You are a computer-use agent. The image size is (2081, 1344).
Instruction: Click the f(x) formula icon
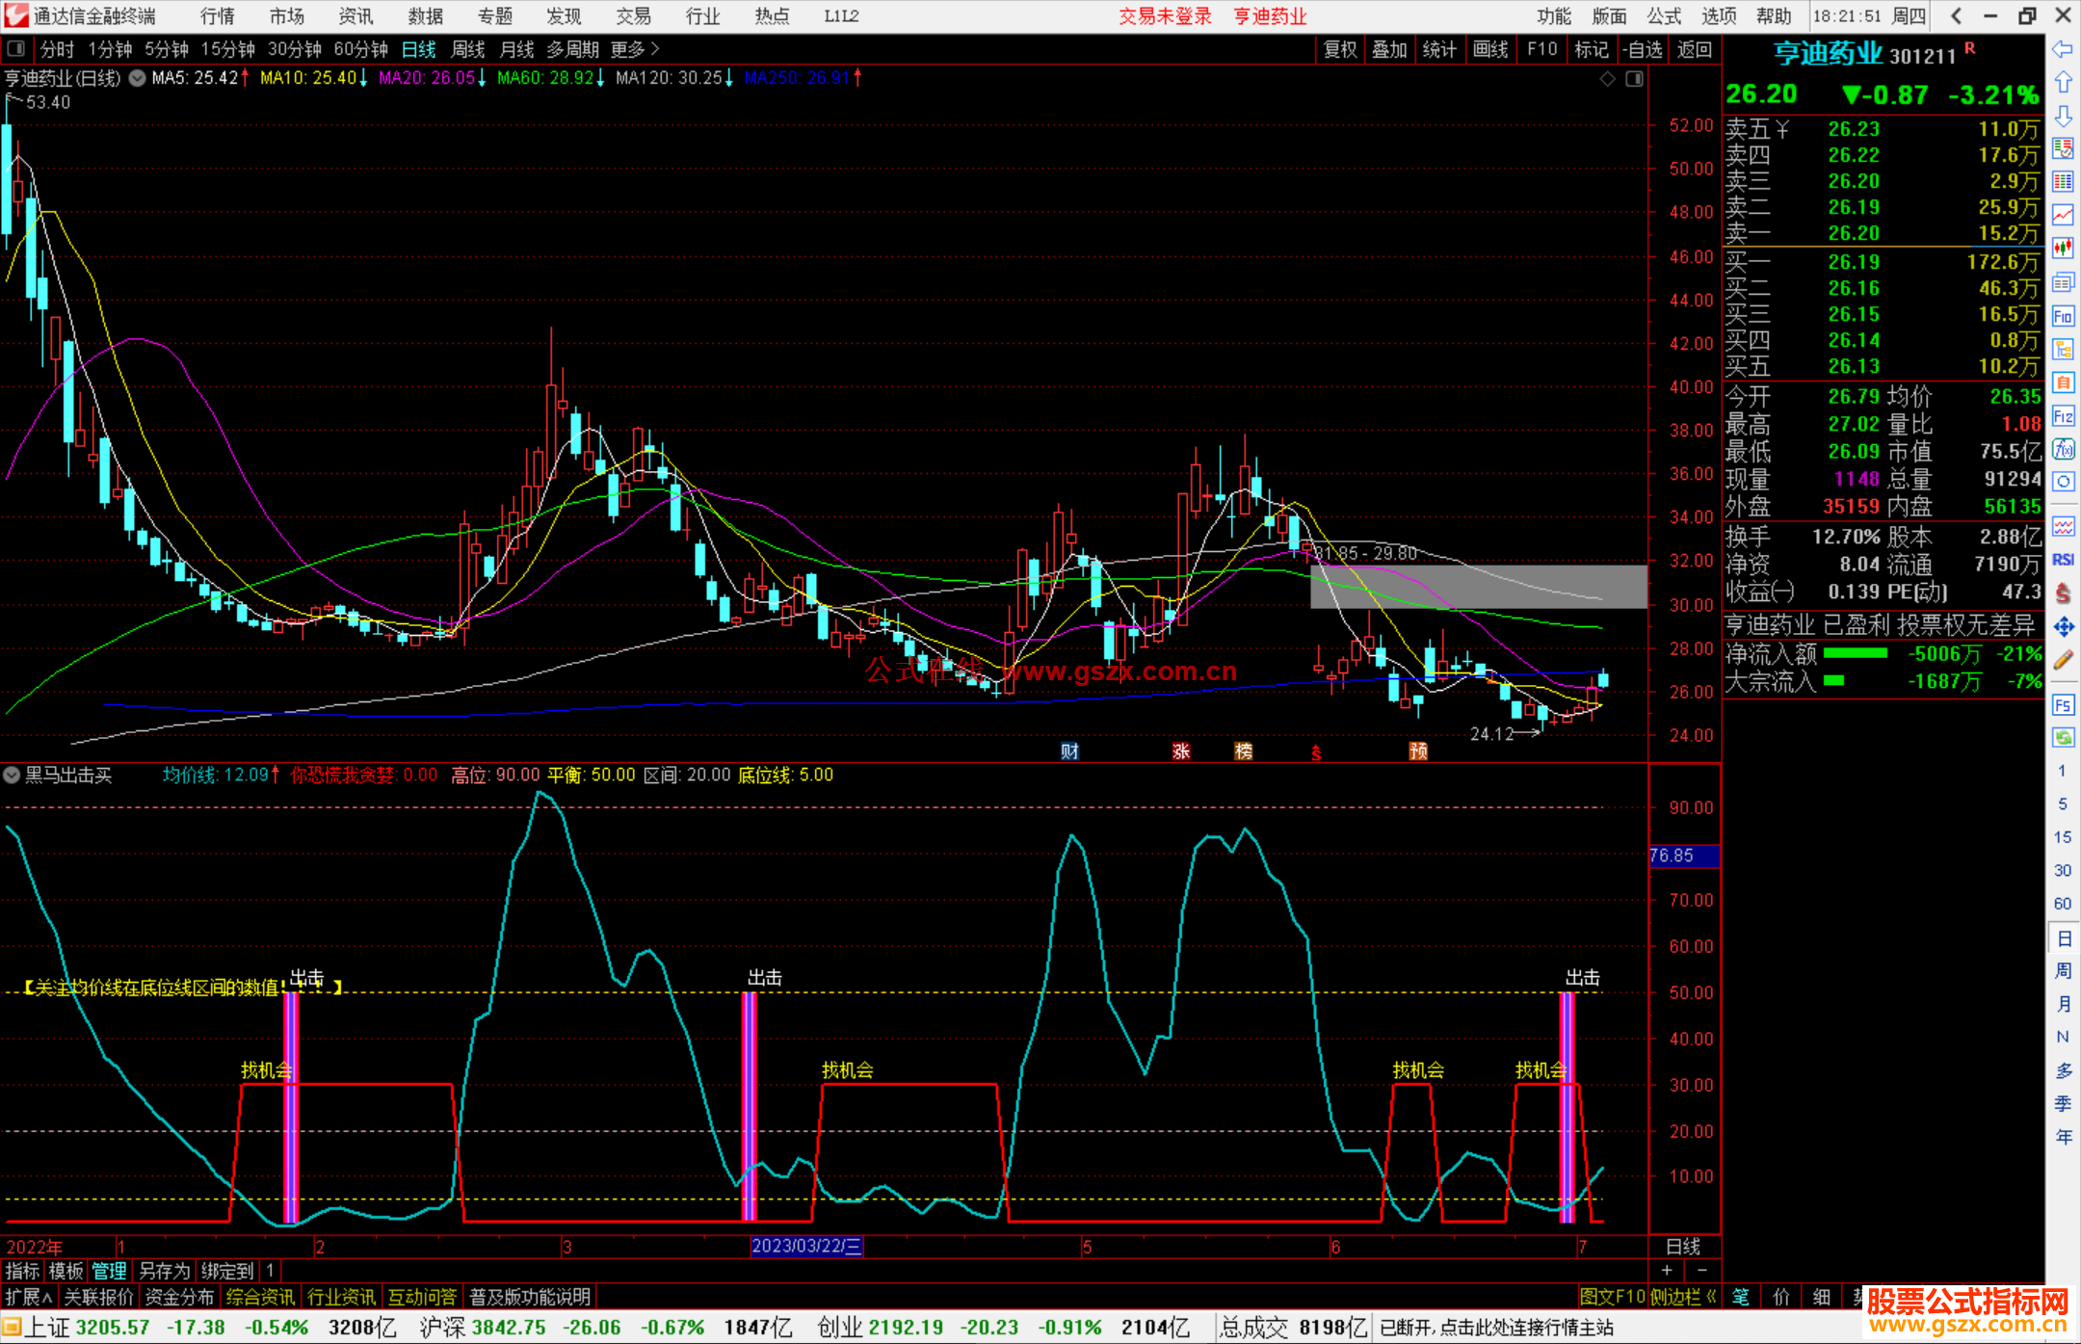[2063, 449]
